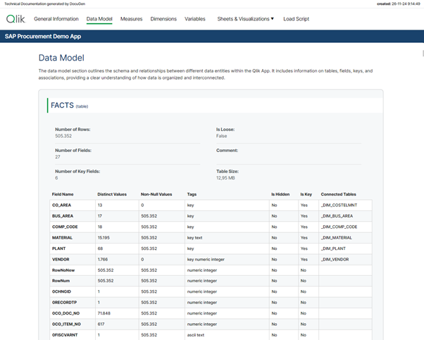Click the Connected Tables column header
424x340 pixels.
pos(338,194)
